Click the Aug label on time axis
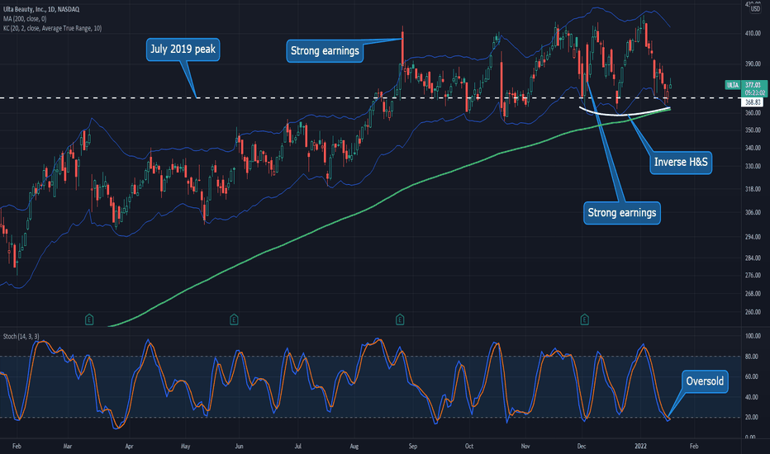 354,446
